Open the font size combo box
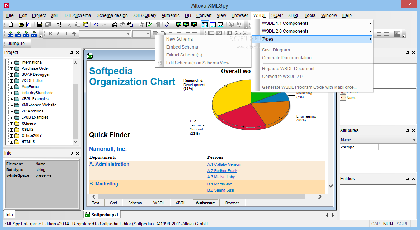Image resolution: width=420 pixels, height=230 pixels. pos(141,34)
